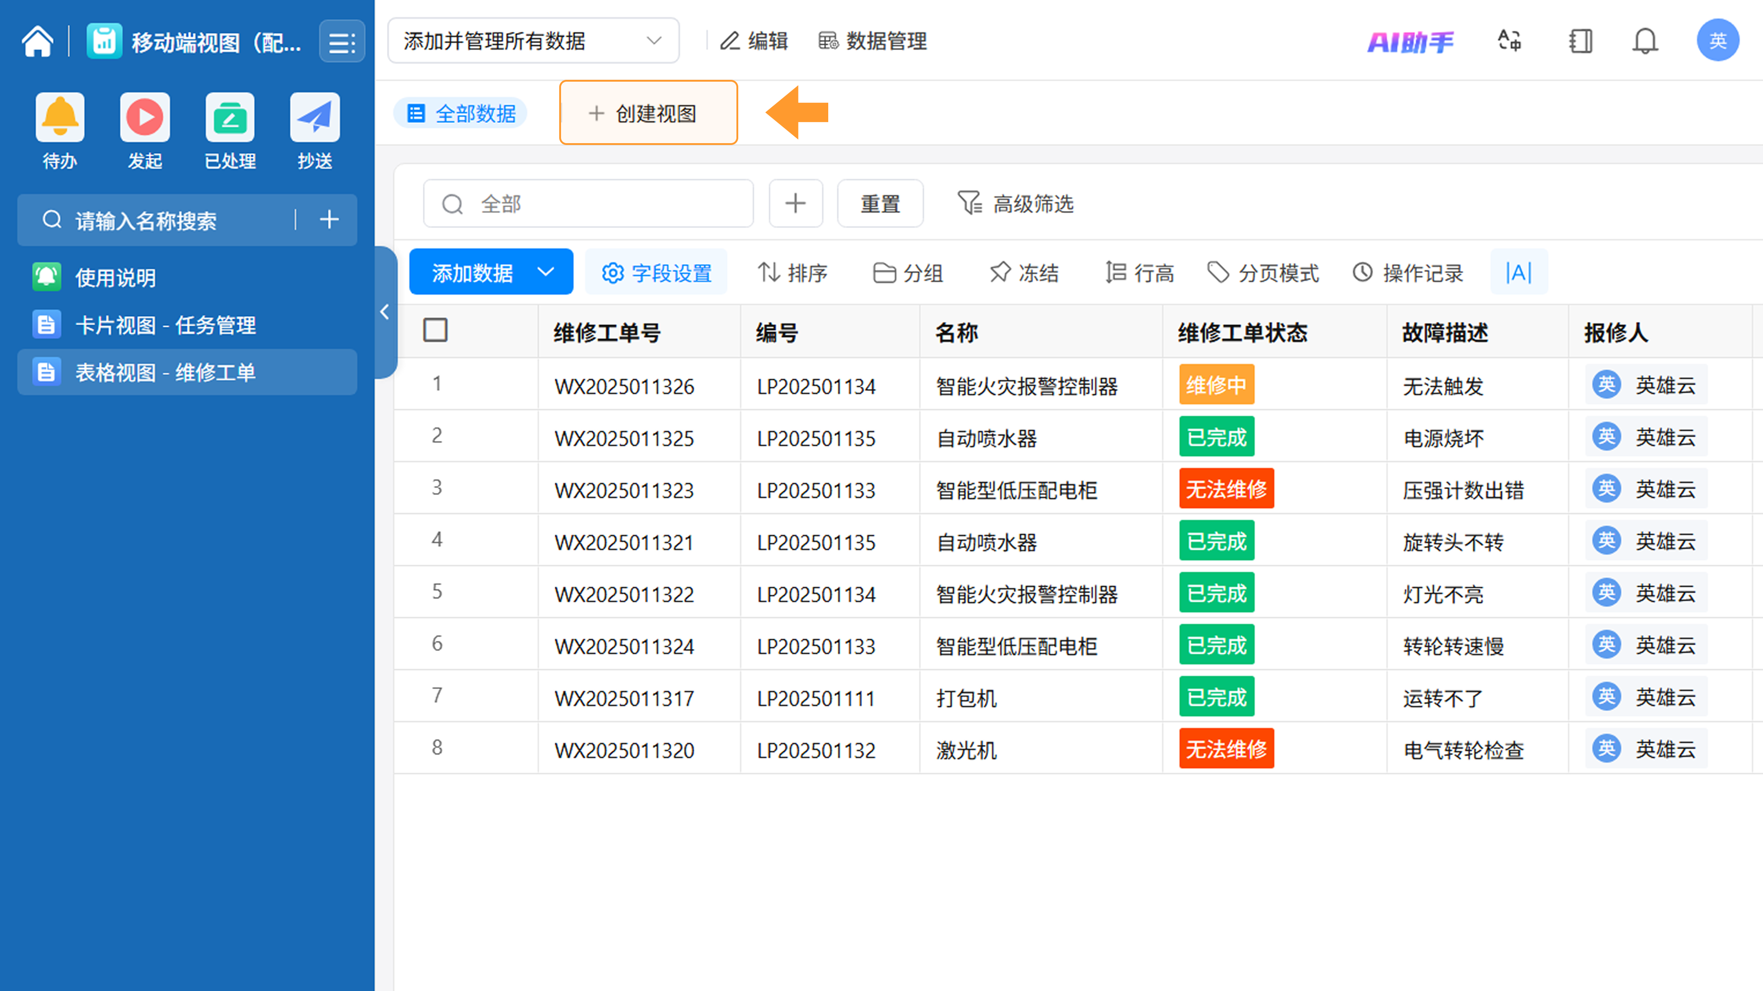
Task: Check the select-all header checkbox
Action: [x=435, y=330]
